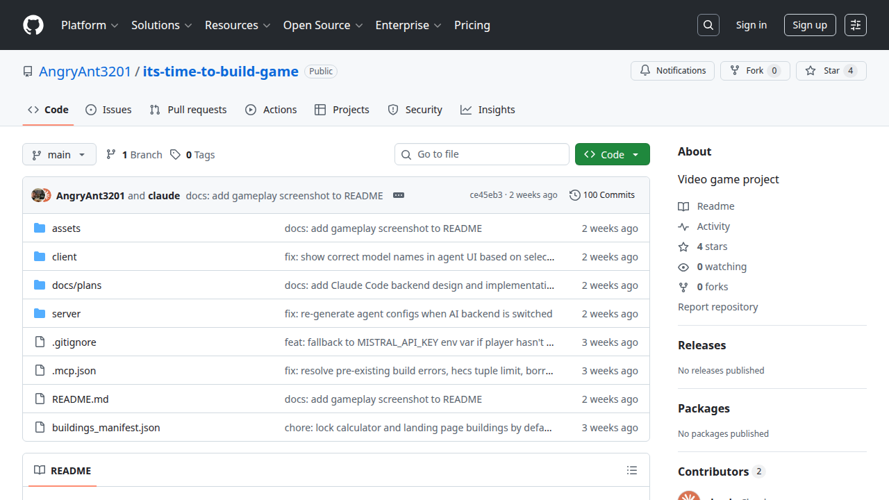The height and width of the screenshot is (500, 889).
Task: Open the search magnifier in header
Action: [708, 25]
